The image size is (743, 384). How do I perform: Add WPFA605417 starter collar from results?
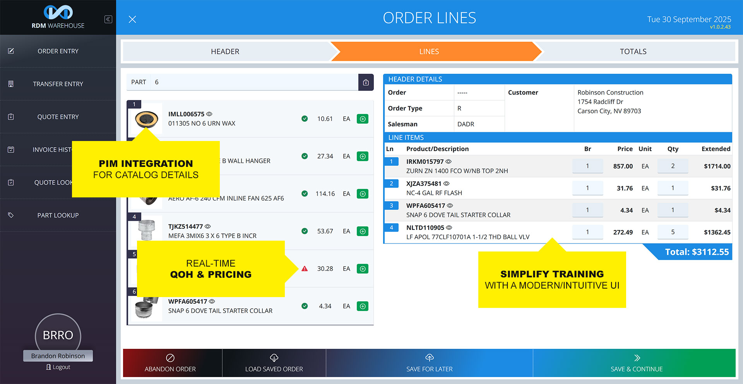coord(362,306)
